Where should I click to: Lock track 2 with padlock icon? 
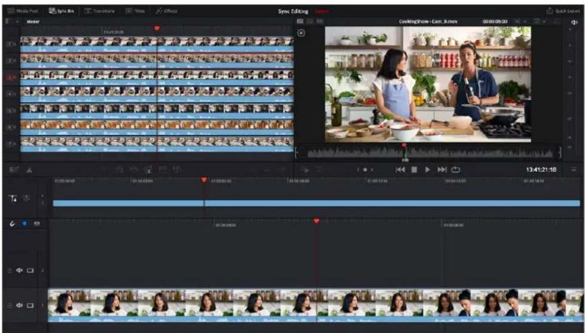click(x=10, y=270)
